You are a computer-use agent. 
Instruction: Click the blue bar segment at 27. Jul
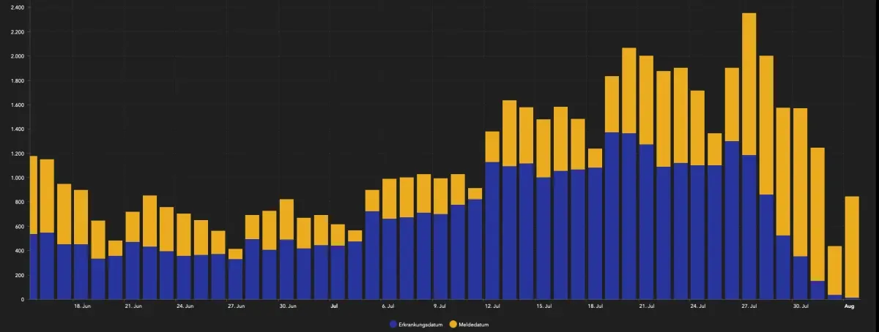(749, 227)
